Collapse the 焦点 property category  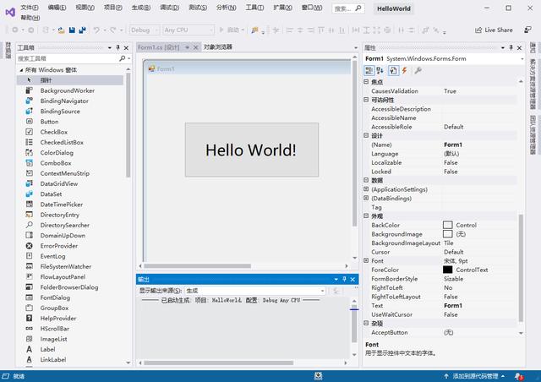click(x=365, y=82)
